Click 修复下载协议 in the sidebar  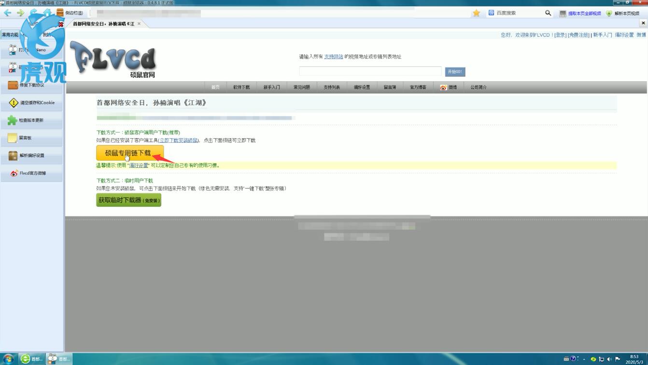pyautogui.click(x=31, y=85)
